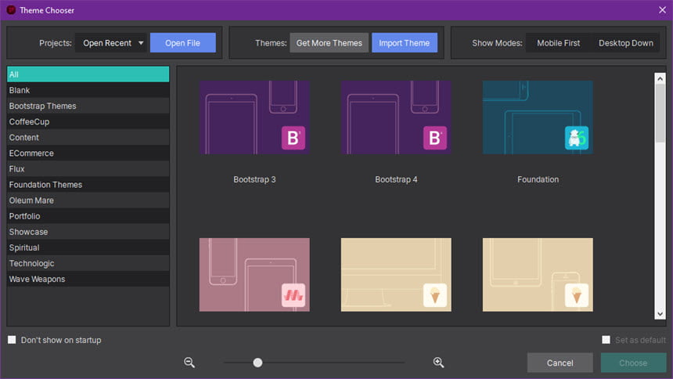Select the Oleum Mare category
The height and width of the screenshot is (379, 673).
click(x=88, y=200)
